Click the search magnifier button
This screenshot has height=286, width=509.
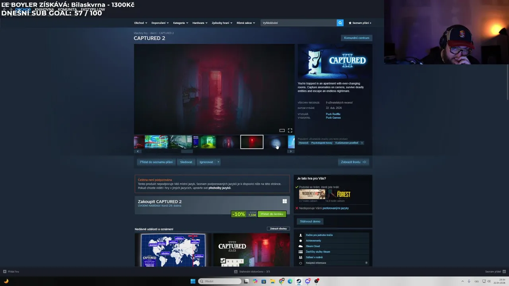pos(340,23)
